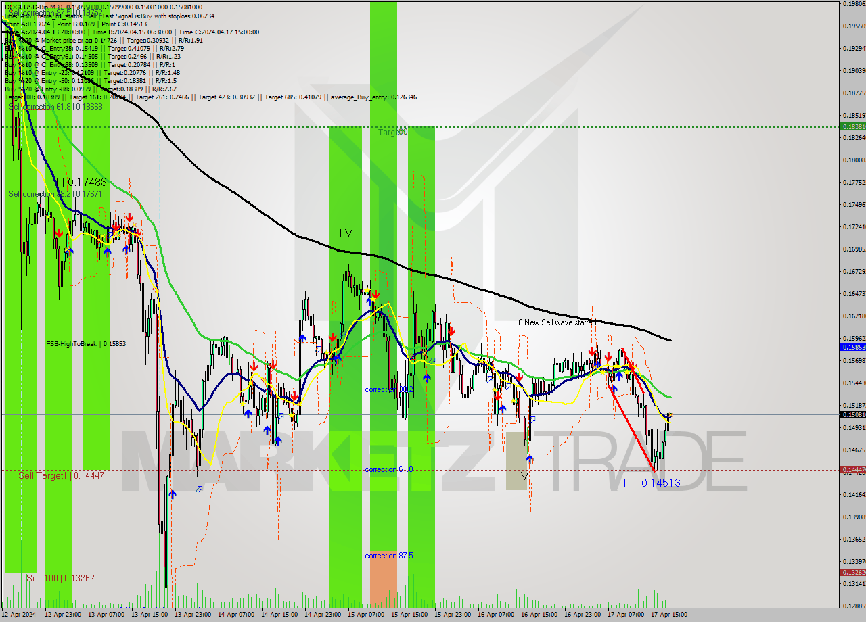Select the '0 New Sell wave started' annotation
866x622 pixels.
click(557, 322)
